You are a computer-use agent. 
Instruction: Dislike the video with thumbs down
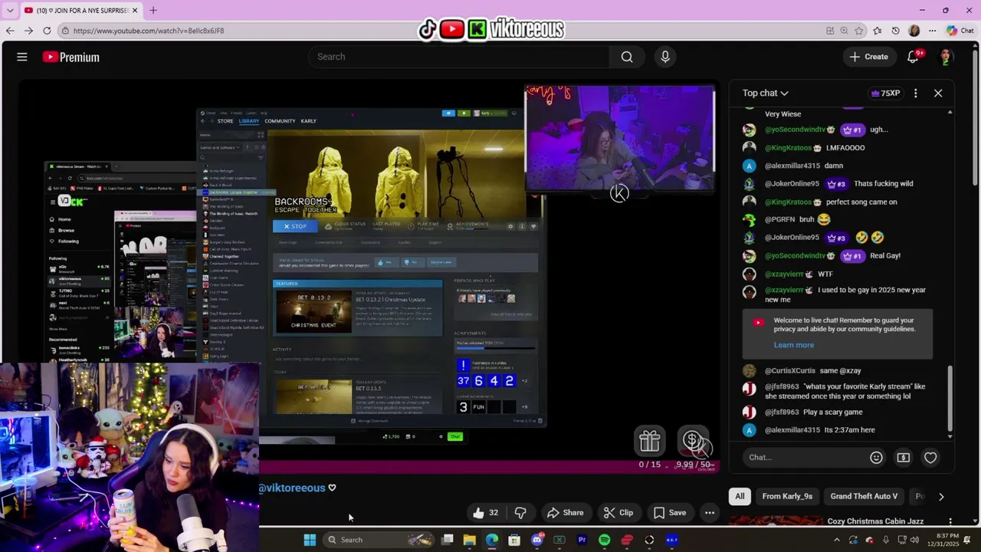point(520,513)
